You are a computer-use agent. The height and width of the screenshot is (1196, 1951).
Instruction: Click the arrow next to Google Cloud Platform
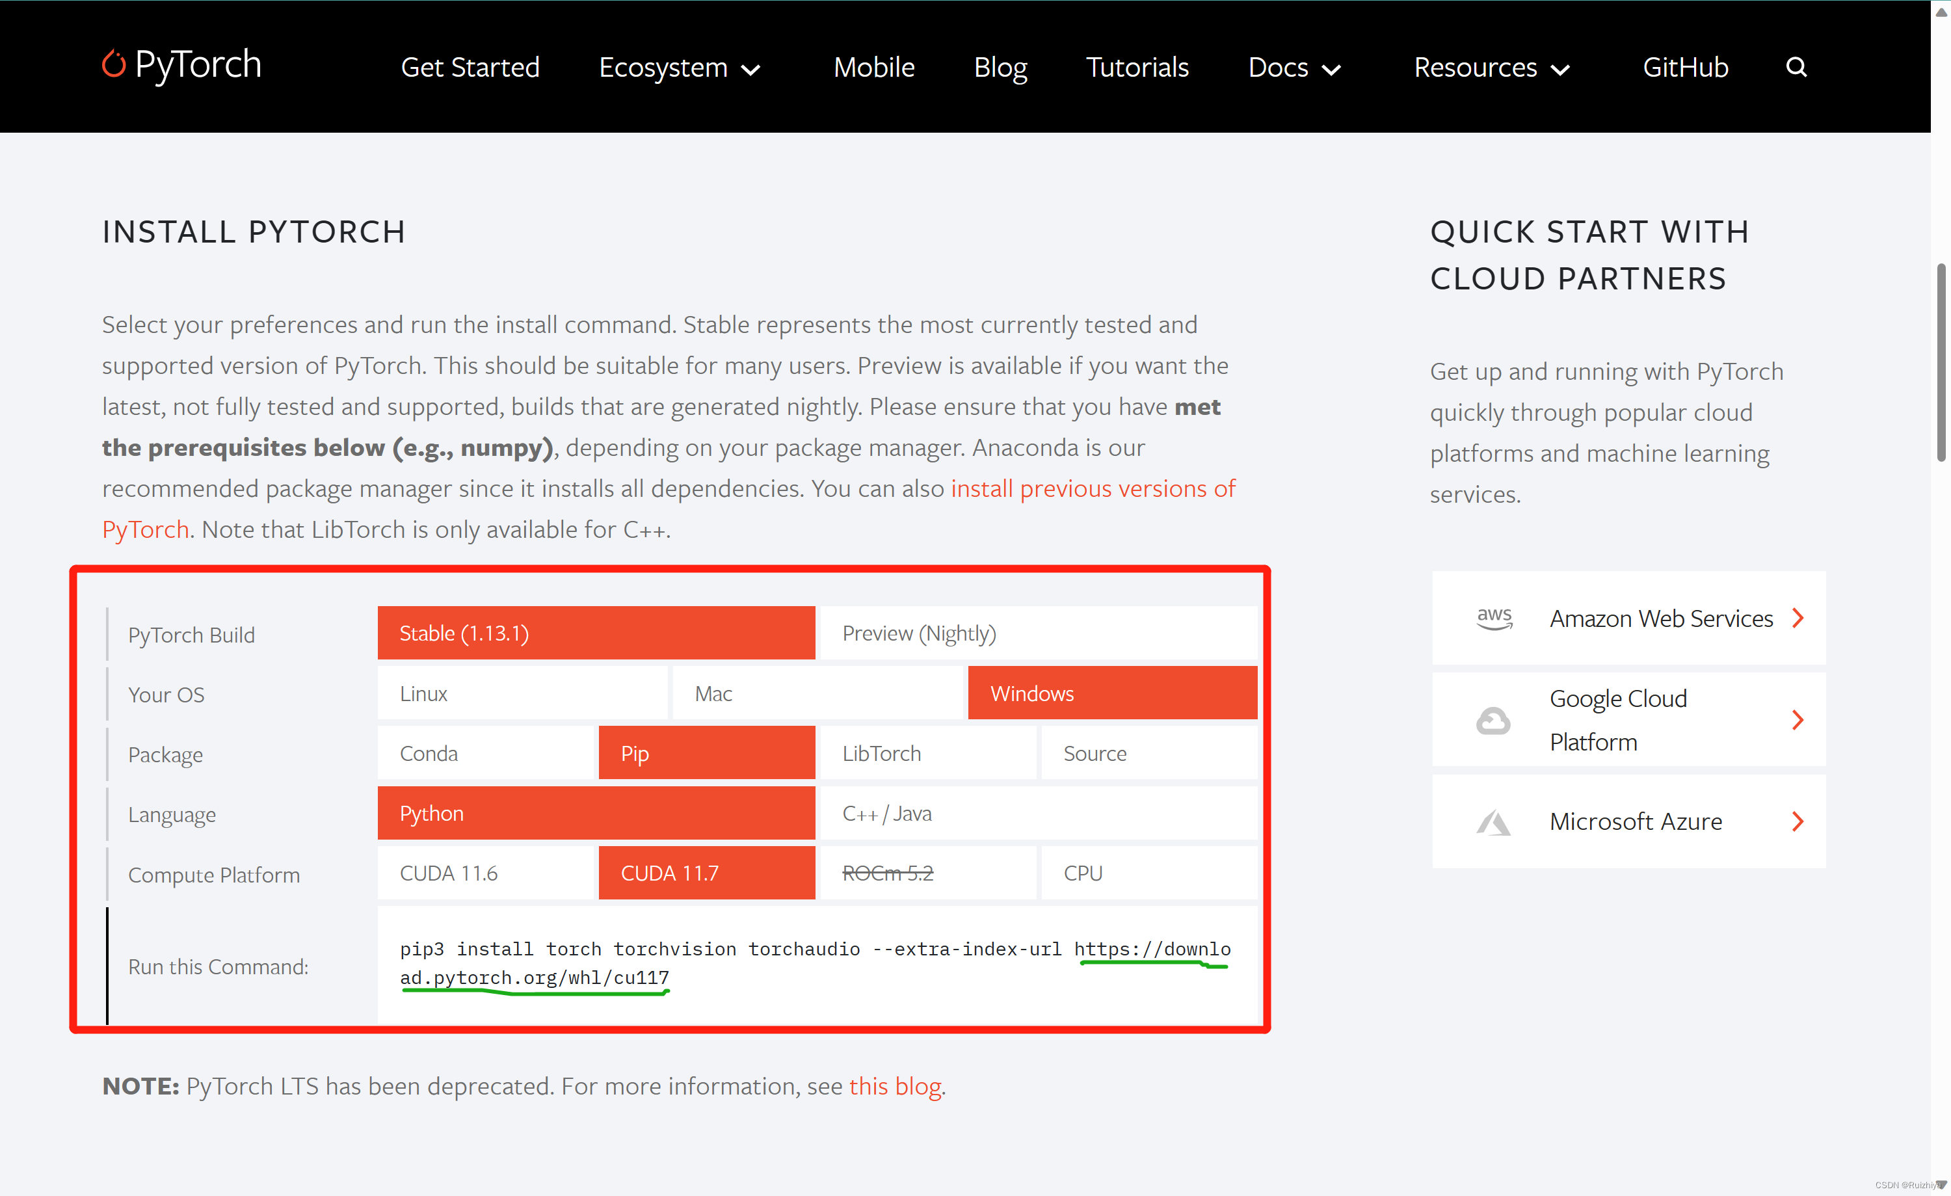click(1798, 720)
